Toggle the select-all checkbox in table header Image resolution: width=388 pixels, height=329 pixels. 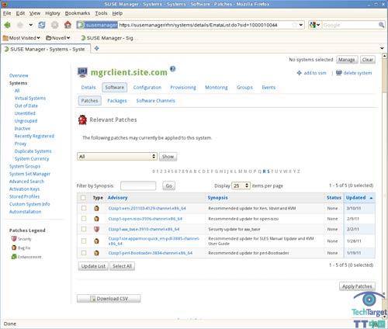point(83,198)
